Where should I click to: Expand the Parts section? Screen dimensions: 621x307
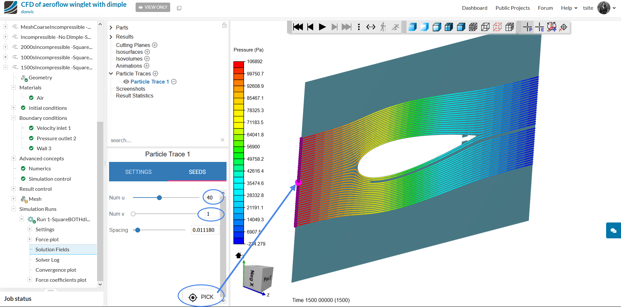[x=111, y=28]
